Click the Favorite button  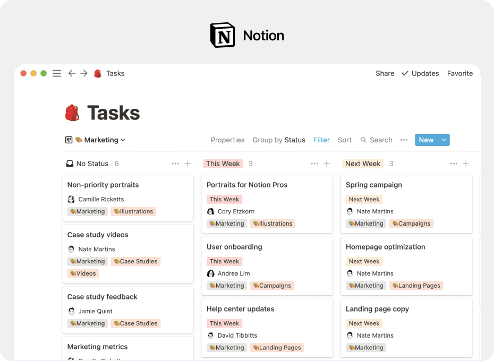click(x=460, y=73)
